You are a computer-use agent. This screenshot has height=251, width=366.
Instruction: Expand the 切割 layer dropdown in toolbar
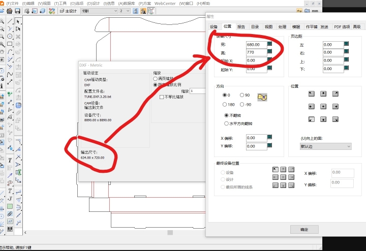pyautogui.click(x=100, y=11)
